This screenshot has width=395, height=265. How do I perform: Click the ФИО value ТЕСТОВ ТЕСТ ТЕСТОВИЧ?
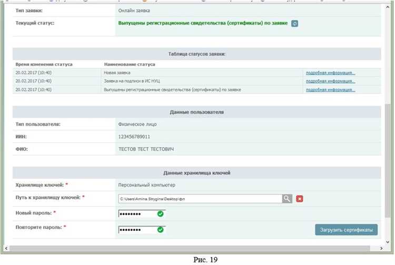tap(146, 149)
